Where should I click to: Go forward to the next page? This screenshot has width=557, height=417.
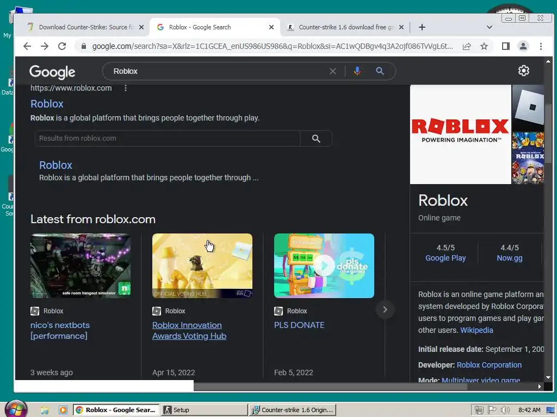click(x=45, y=46)
